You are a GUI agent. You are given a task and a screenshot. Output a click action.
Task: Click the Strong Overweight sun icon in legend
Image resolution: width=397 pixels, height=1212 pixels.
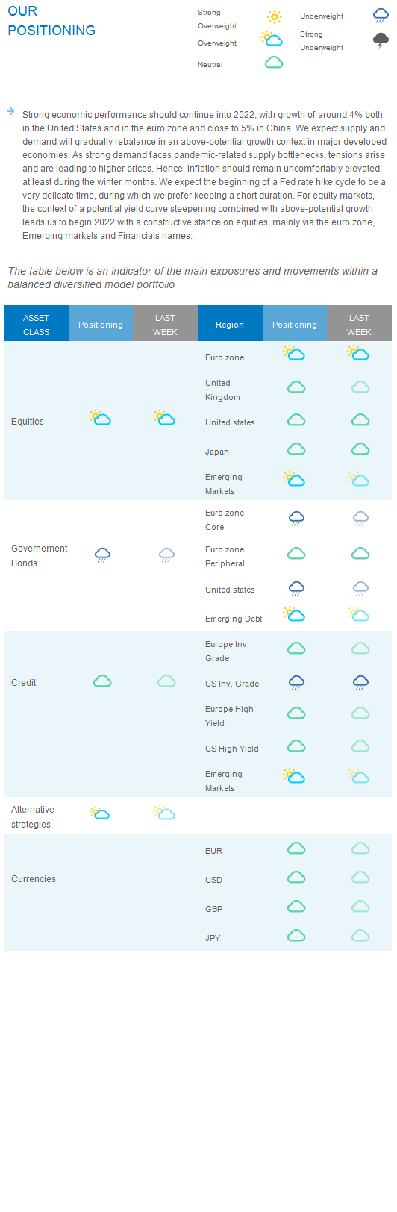tap(275, 17)
